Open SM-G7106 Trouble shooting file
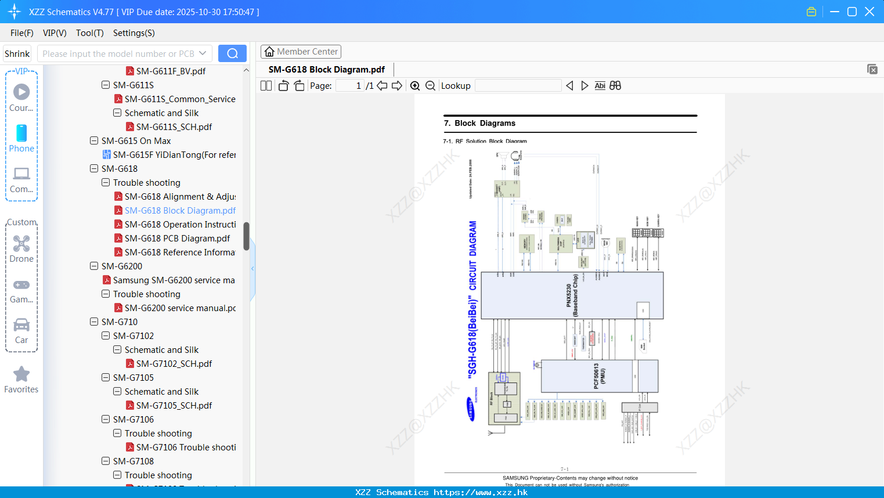 [x=181, y=447]
